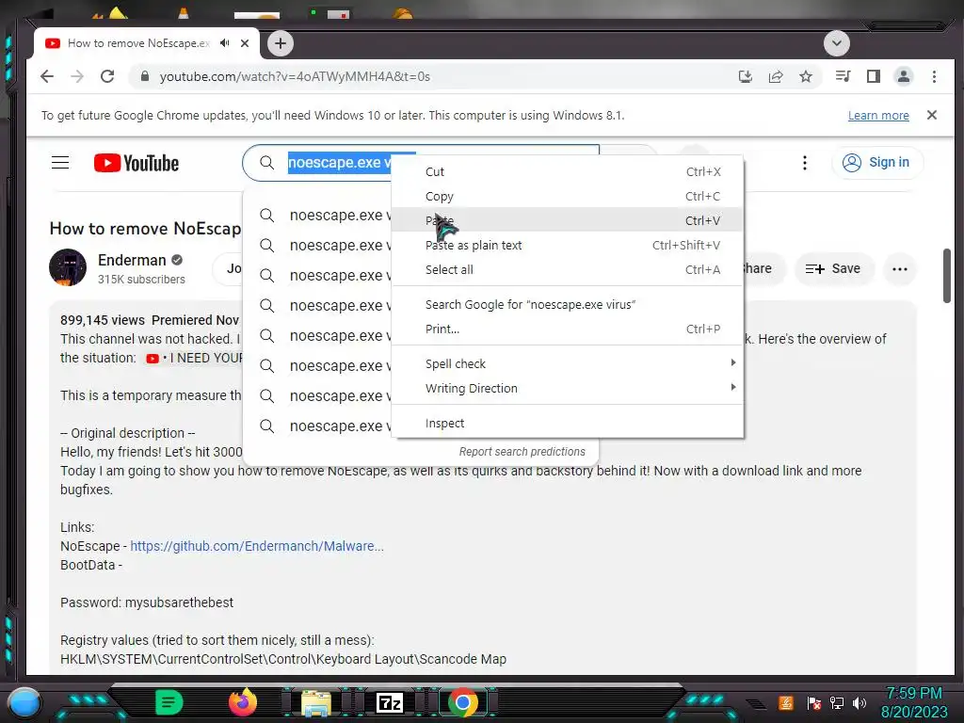This screenshot has width=964, height=723.
Task: Choose Select all in context menu
Action: [x=567, y=269]
